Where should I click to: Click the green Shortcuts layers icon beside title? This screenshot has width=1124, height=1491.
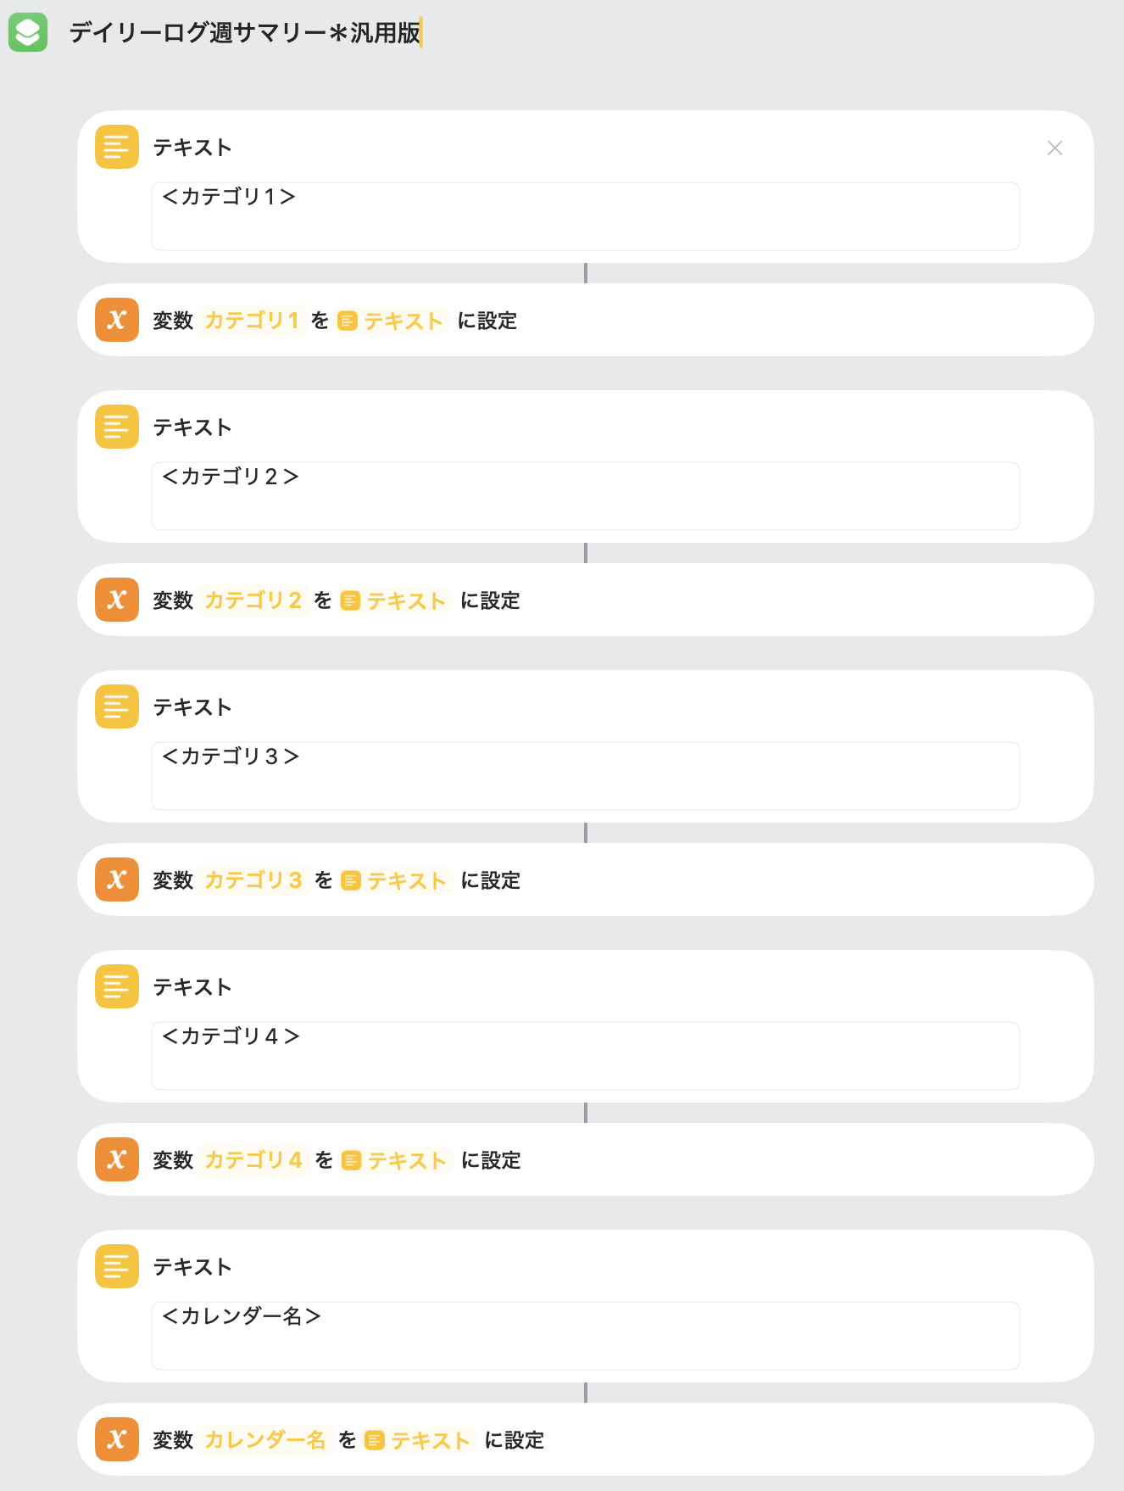[28, 32]
